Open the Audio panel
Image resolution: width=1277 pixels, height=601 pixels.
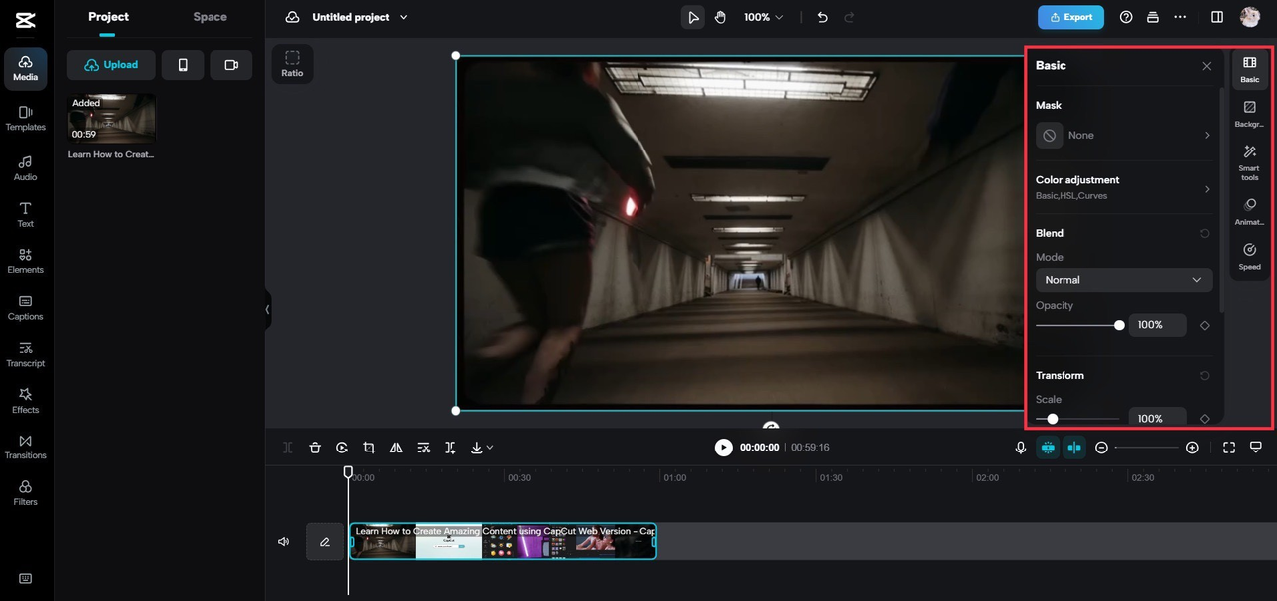click(25, 168)
